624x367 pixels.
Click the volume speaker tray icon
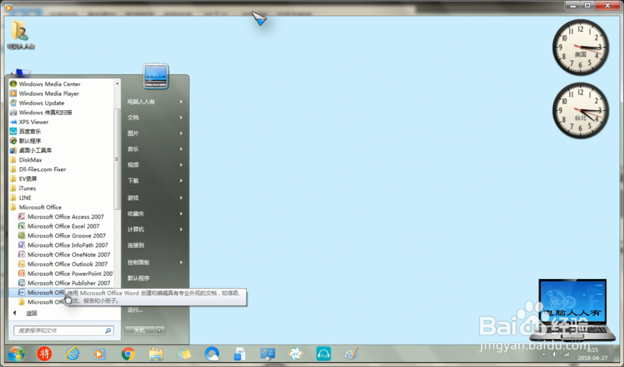(555, 354)
